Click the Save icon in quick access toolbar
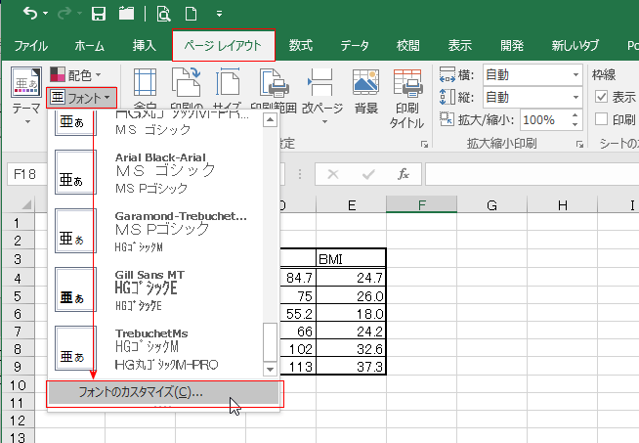Screen dimensions: 639x443 pos(98,14)
